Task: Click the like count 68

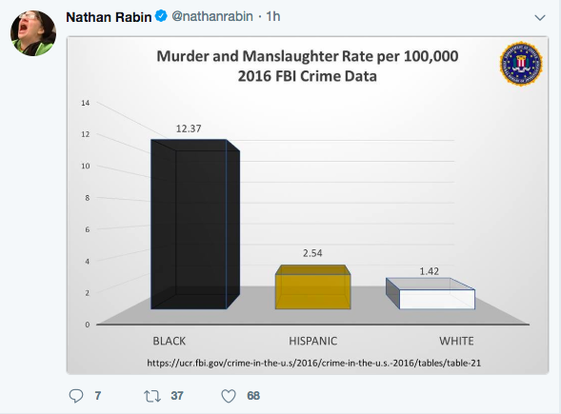Action: tap(253, 396)
